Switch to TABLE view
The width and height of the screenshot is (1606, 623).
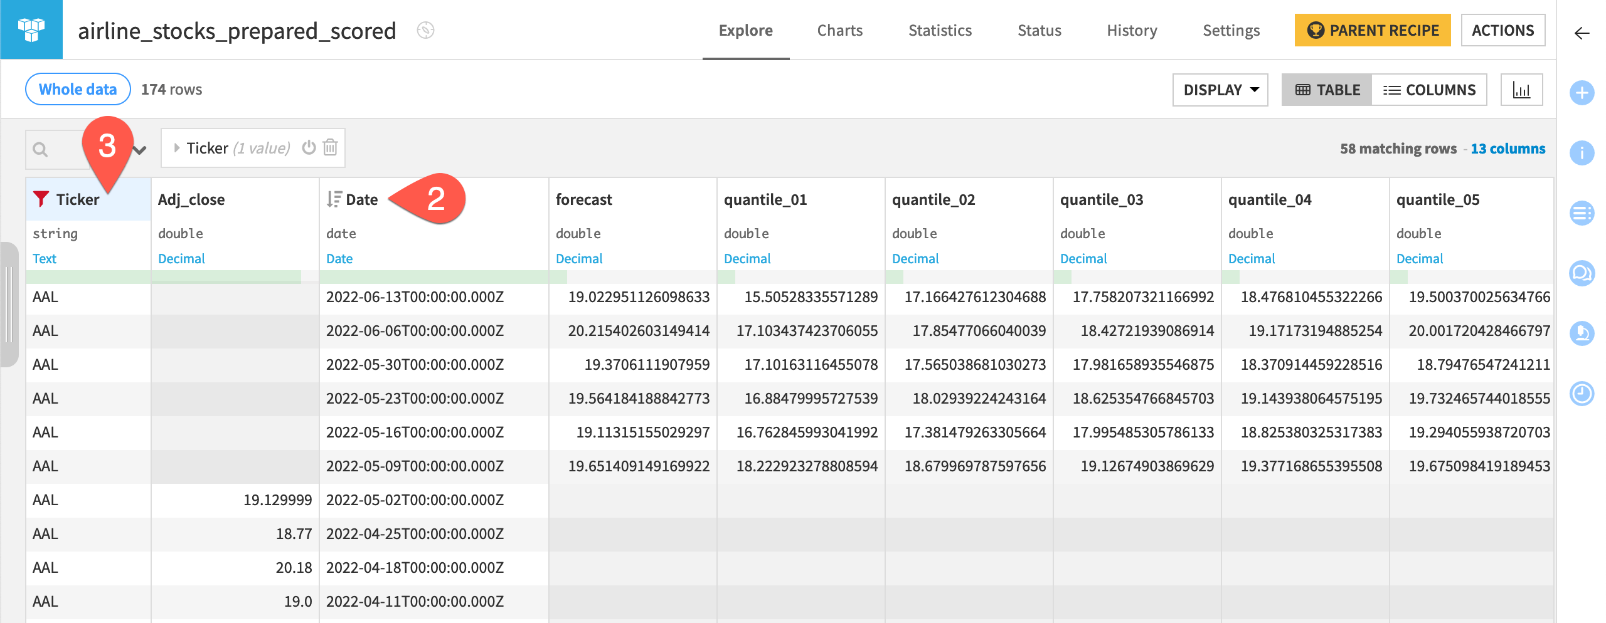point(1327,90)
